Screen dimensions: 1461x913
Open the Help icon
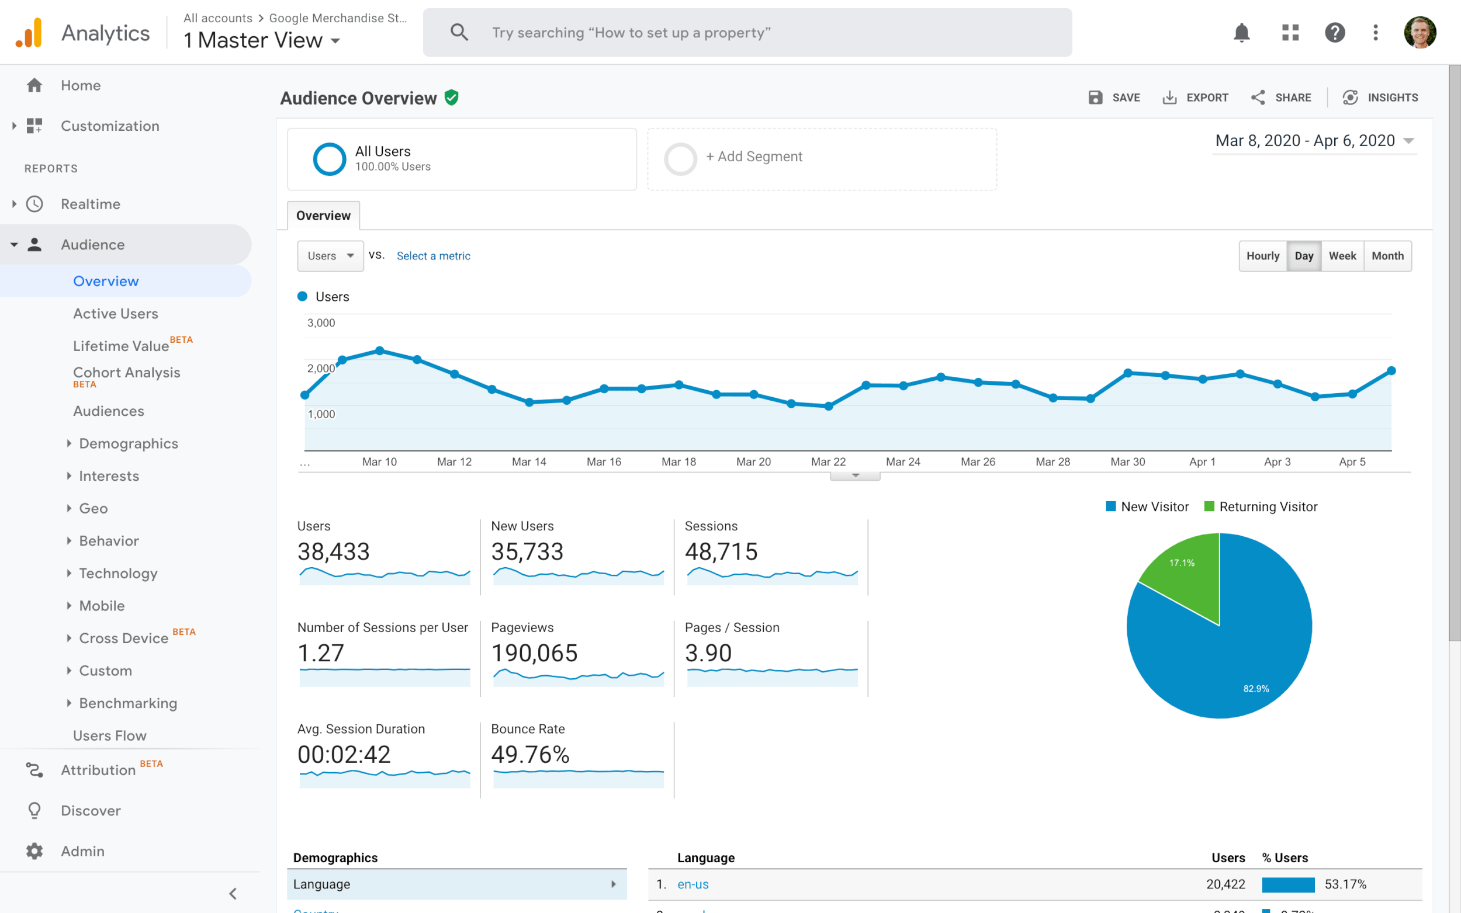[x=1335, y=33]
